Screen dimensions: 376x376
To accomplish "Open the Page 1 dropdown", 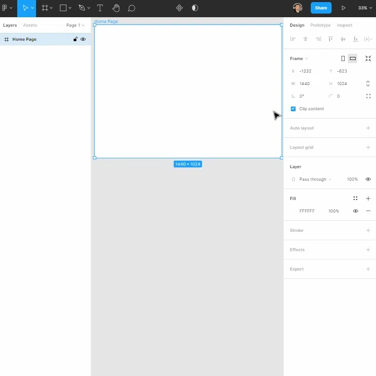I will [75, 25].
